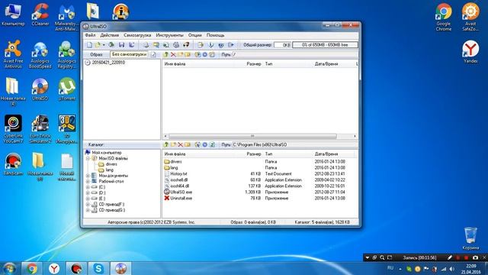Open the Самозагрузка menu
The height and width of the screenshot is (275, 488).
point(137,35)
